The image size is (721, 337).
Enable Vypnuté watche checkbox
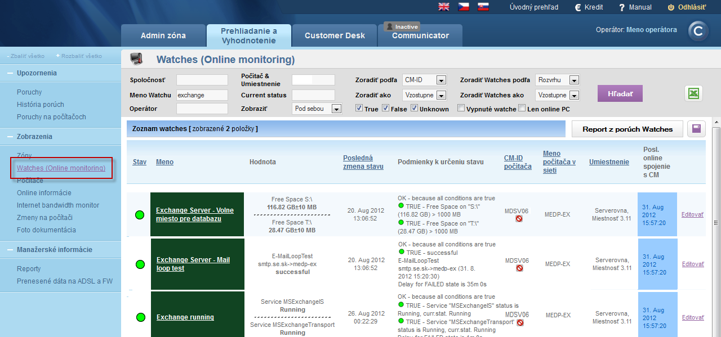pos(461,109)
